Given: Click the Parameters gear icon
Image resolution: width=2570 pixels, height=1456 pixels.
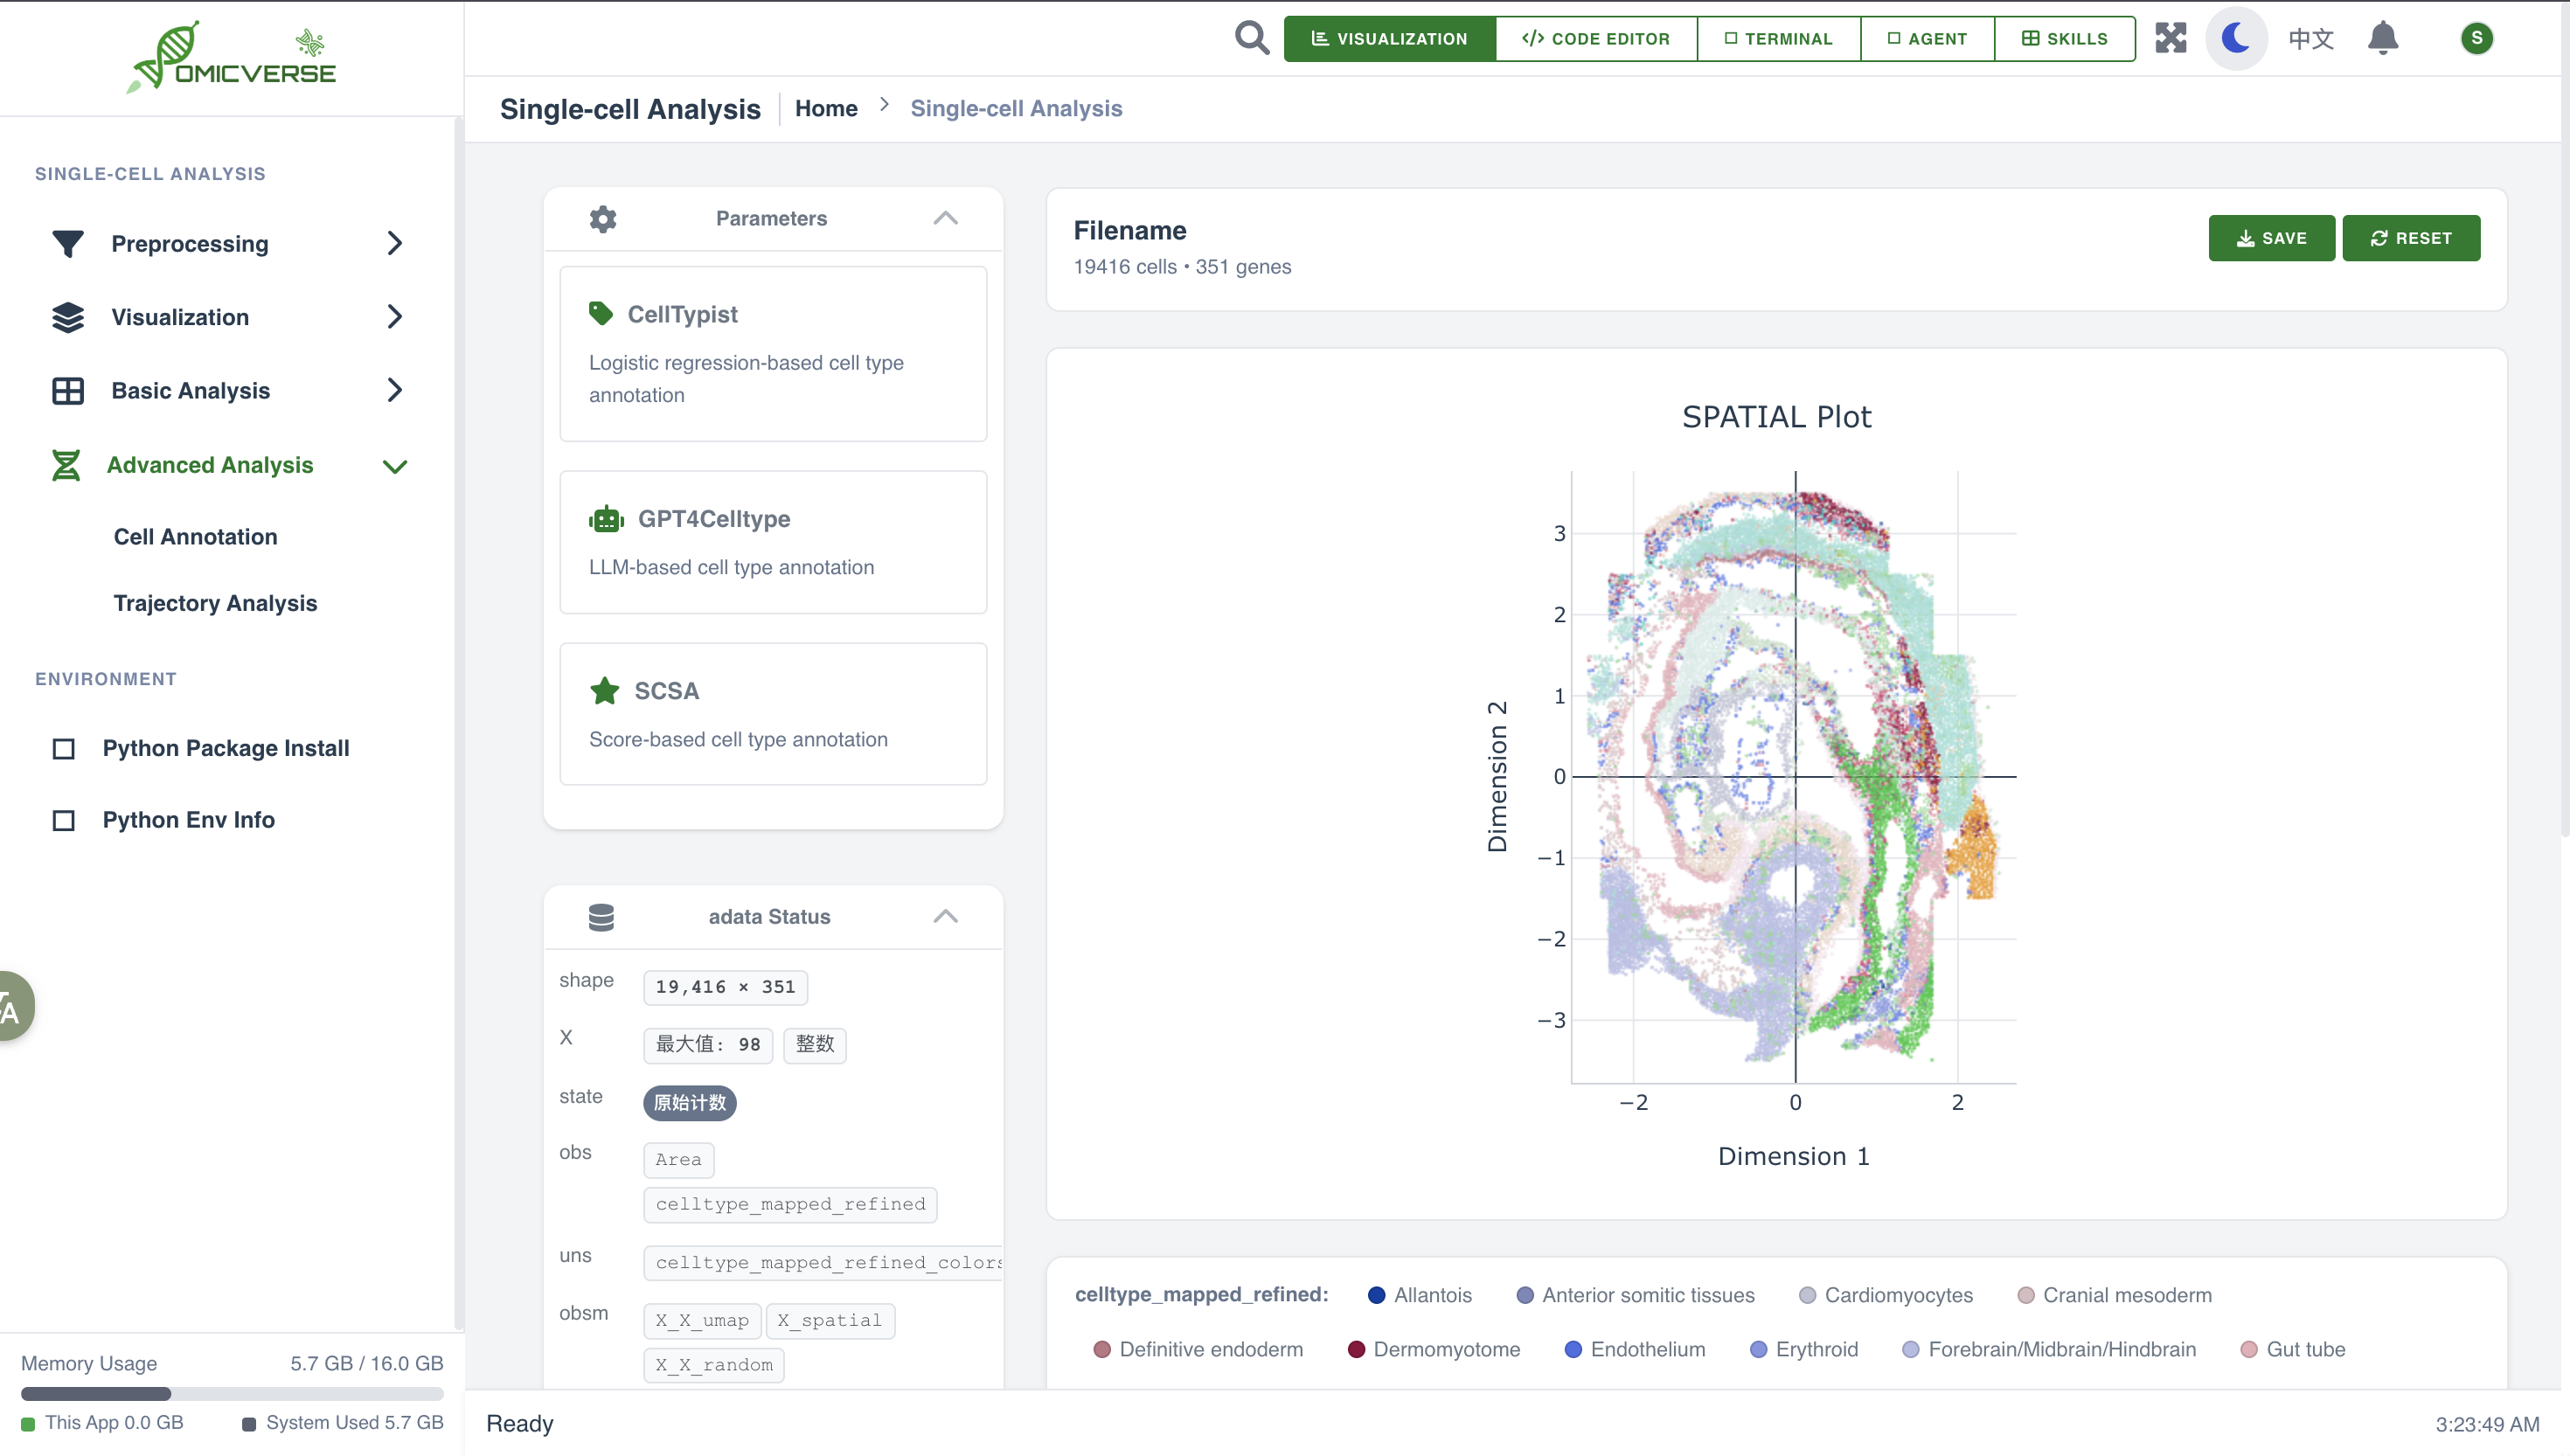Looking at the screenshot, I should tap(602, 218).
